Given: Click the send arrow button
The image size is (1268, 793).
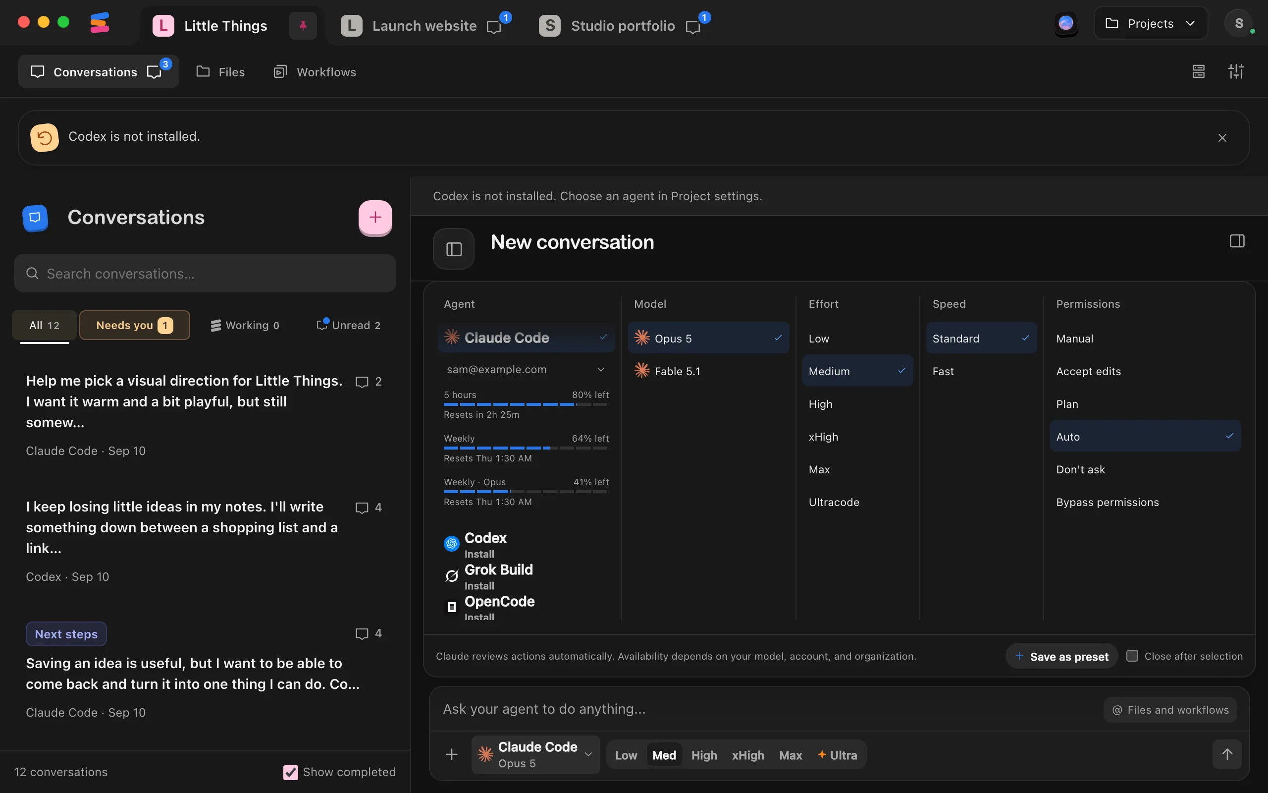Looking at the screenshot, I should (x=1227, y=754).
